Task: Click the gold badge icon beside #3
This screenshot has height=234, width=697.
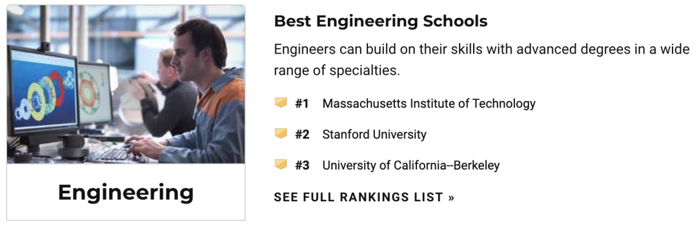Action: 281,165
